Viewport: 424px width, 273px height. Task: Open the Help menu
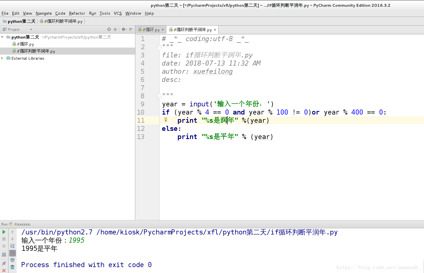pyautogui.click(x=149, y=13)
